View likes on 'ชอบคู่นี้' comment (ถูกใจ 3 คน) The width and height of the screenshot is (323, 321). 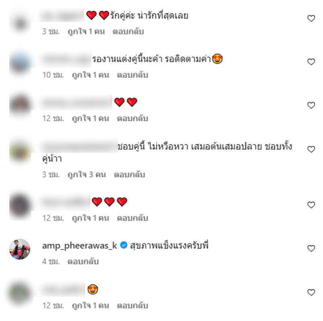pos(87,175)
